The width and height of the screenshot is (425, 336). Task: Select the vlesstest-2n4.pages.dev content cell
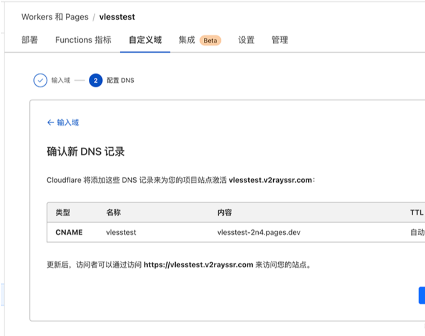pyautogui.click(x=259, y=232)
